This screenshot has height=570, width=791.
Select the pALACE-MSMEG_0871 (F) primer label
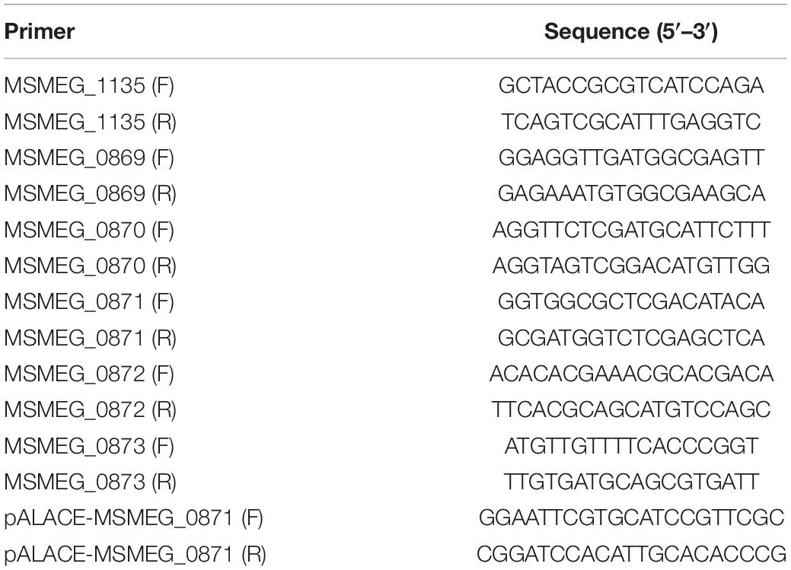(x=134, y=518)
